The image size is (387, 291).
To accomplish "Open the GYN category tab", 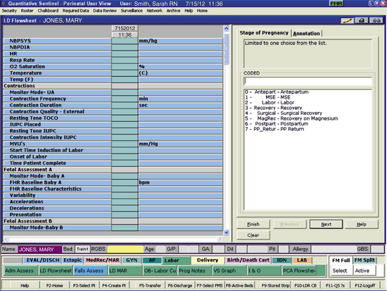I will point(132,260).
